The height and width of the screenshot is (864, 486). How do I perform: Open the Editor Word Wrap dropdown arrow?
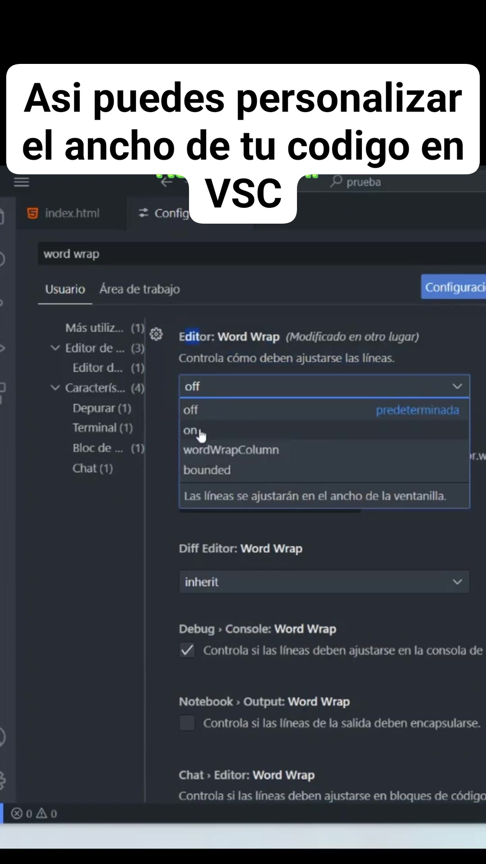pos(457,386)
